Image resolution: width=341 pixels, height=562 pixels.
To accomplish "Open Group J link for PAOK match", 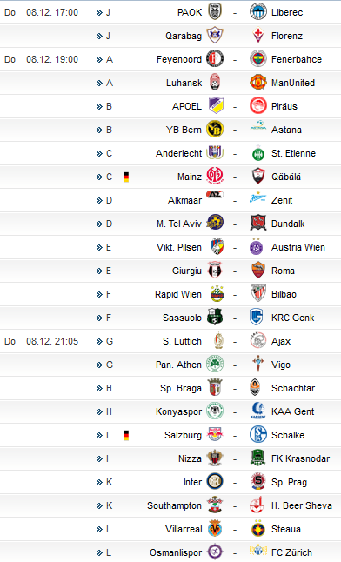I will tap(104, 12).
